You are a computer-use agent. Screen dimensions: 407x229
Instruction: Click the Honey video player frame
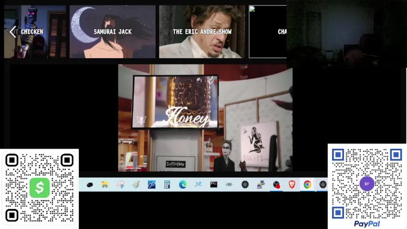click(205, 118)
